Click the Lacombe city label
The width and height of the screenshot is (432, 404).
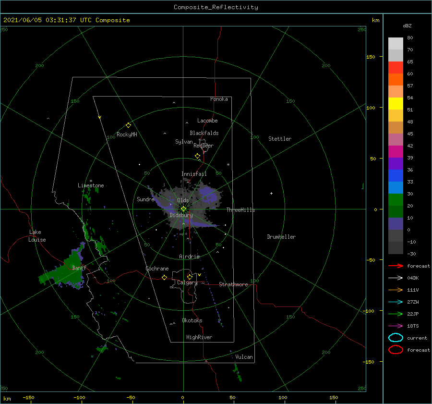[207, 121]
